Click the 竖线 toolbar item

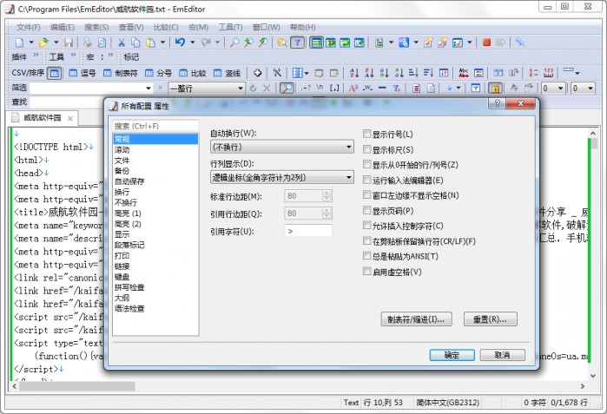point(227,73)
